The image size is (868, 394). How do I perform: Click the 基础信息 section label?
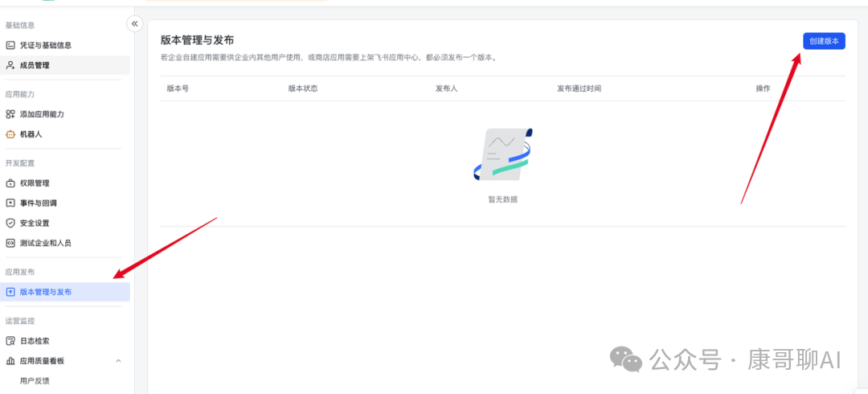[20, 26]
